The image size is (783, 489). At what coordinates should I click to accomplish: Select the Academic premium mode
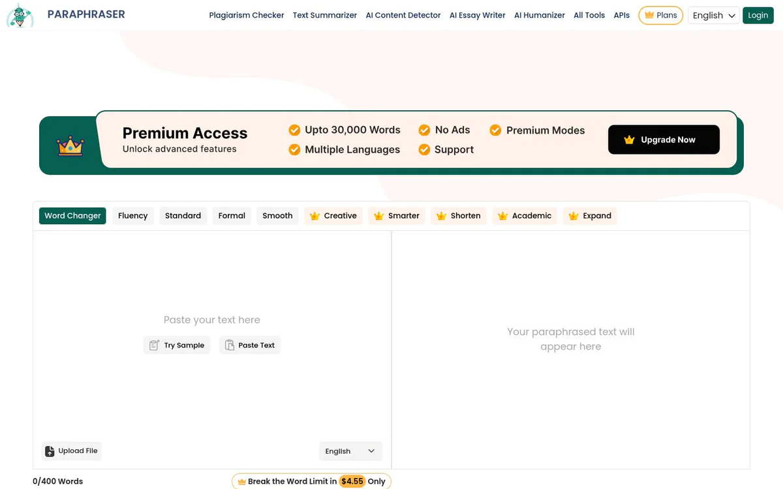pos(525,216)
